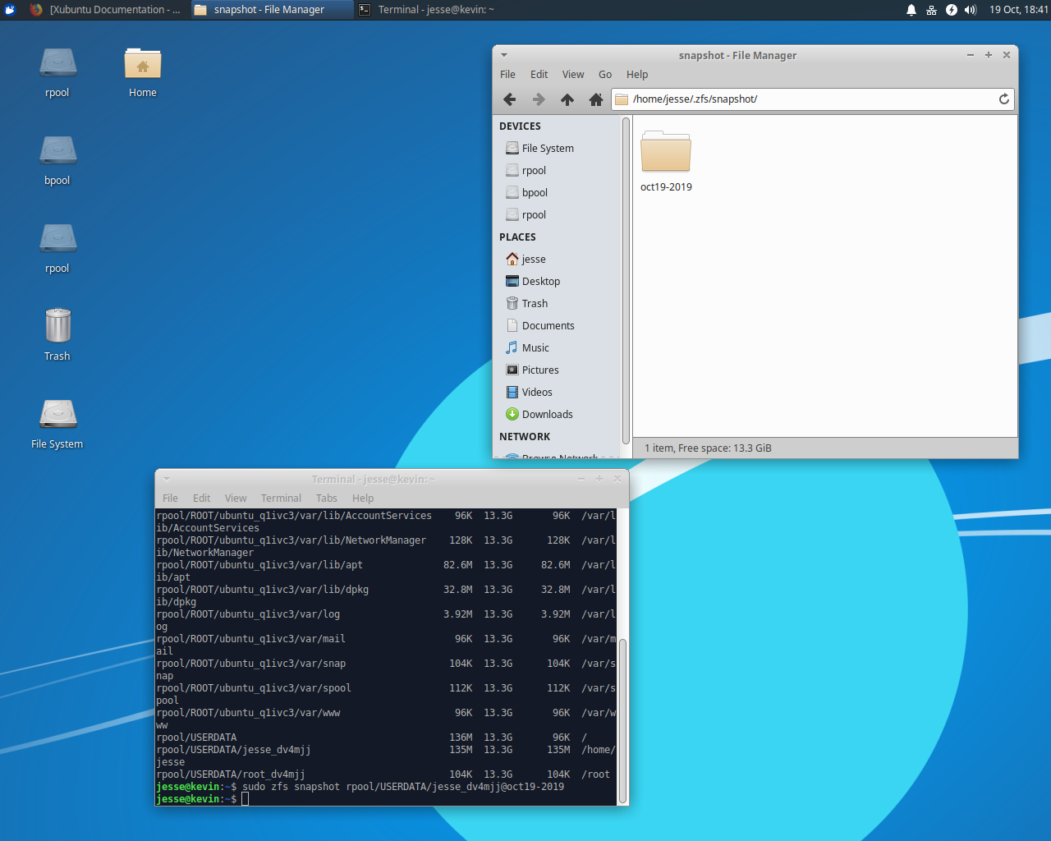Open the Tabs menu in the Terminal window
Viewport: 1051px width, 841px height.
(x=327, y=499)
